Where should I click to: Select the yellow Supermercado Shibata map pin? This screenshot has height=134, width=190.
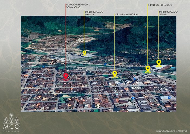tap(84, 53)
